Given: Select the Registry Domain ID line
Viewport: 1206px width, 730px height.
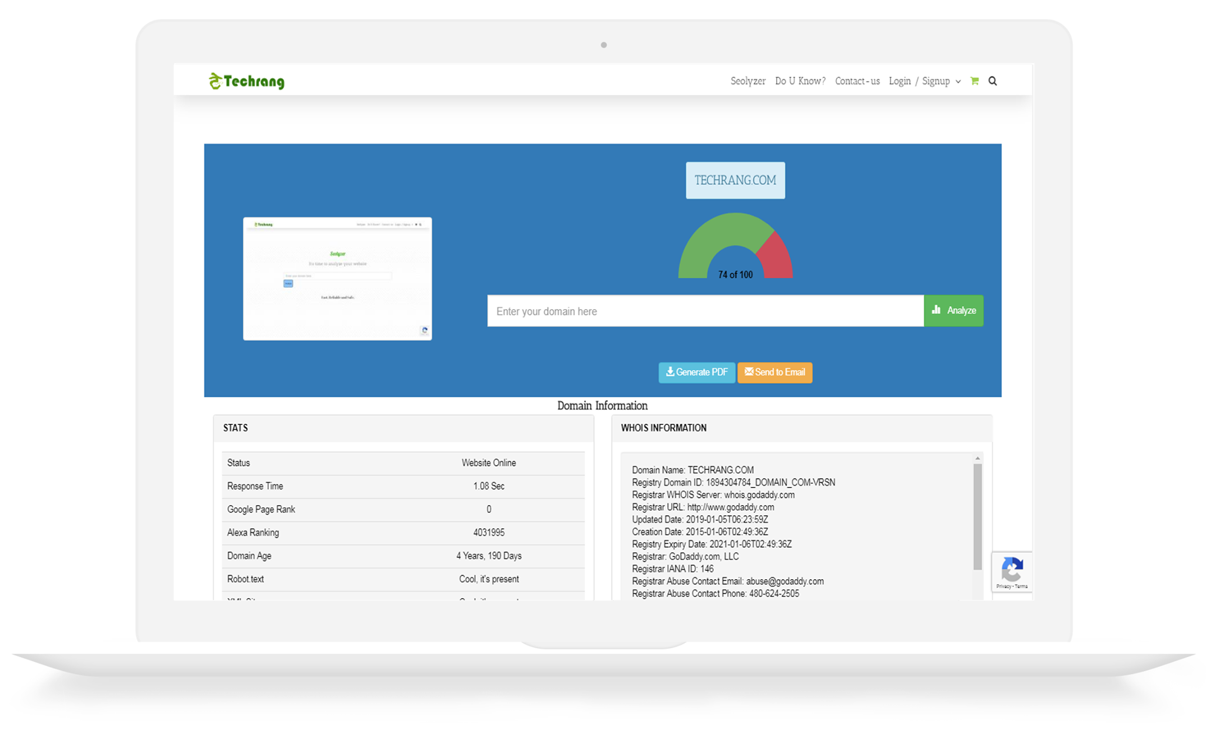Looking at the screenshot, I should [x=734, y=482].
